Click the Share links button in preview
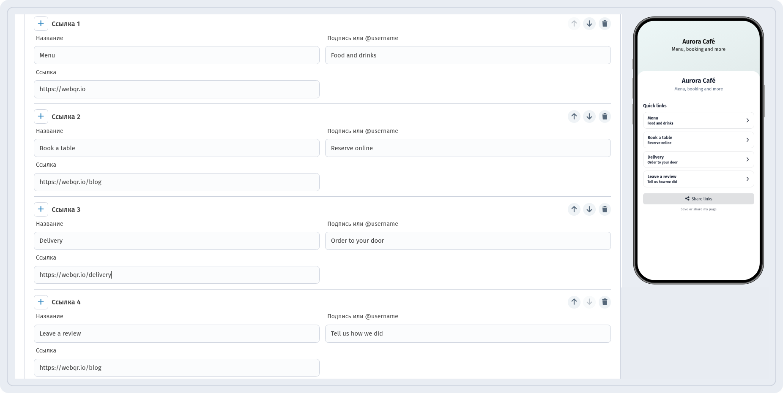Viewport: 783px width, 393px height. click(x=698, y=199)
